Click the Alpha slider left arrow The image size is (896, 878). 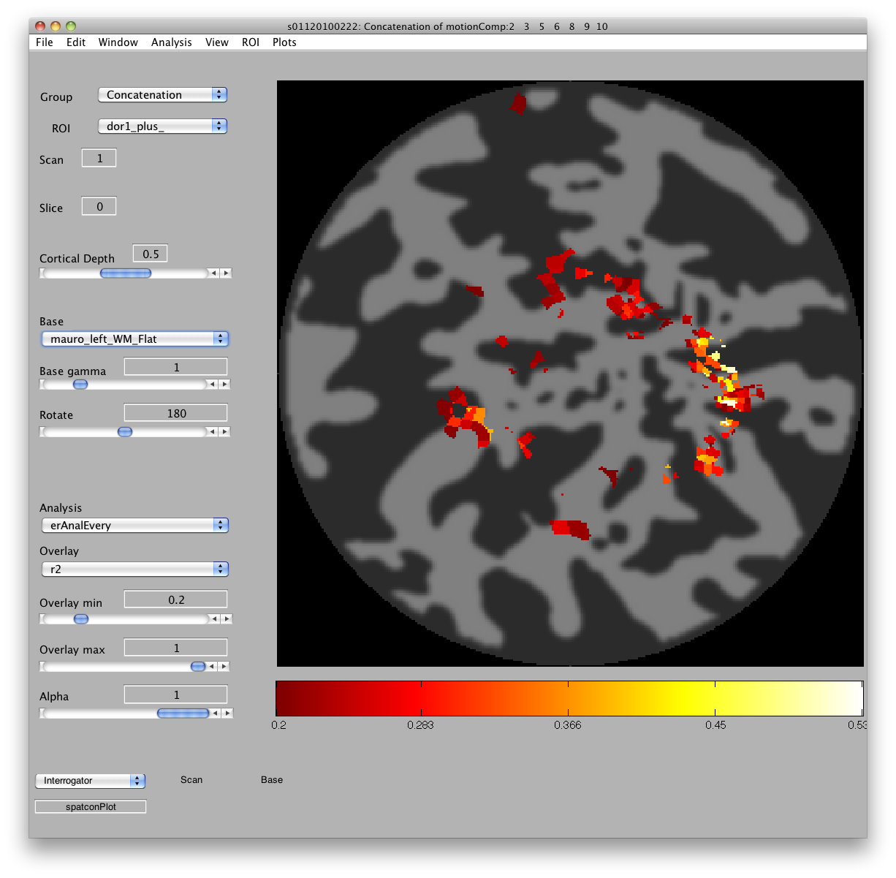click(x=215, y=714)
